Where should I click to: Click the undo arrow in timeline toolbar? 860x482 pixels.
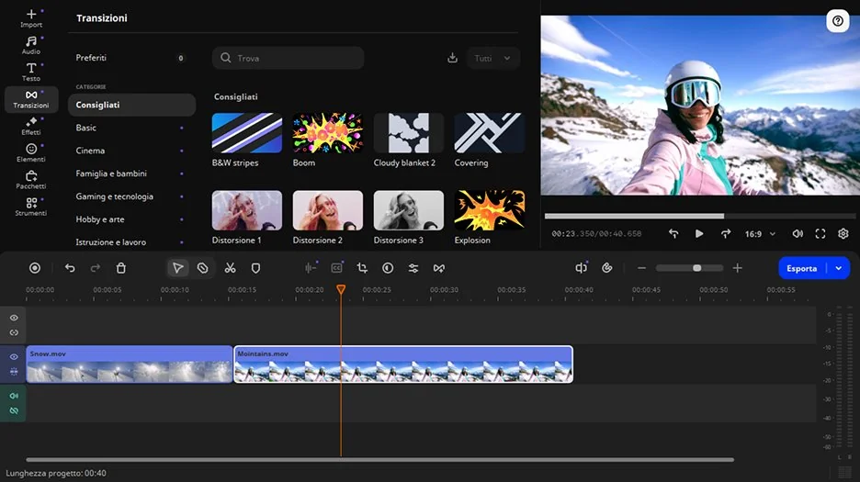click(x=70, y=268)
